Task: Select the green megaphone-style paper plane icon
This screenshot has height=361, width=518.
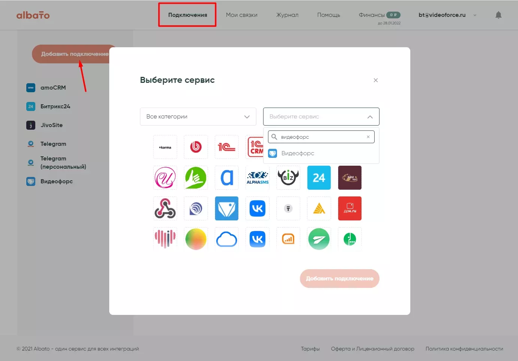Action: [x=319, y=239]
